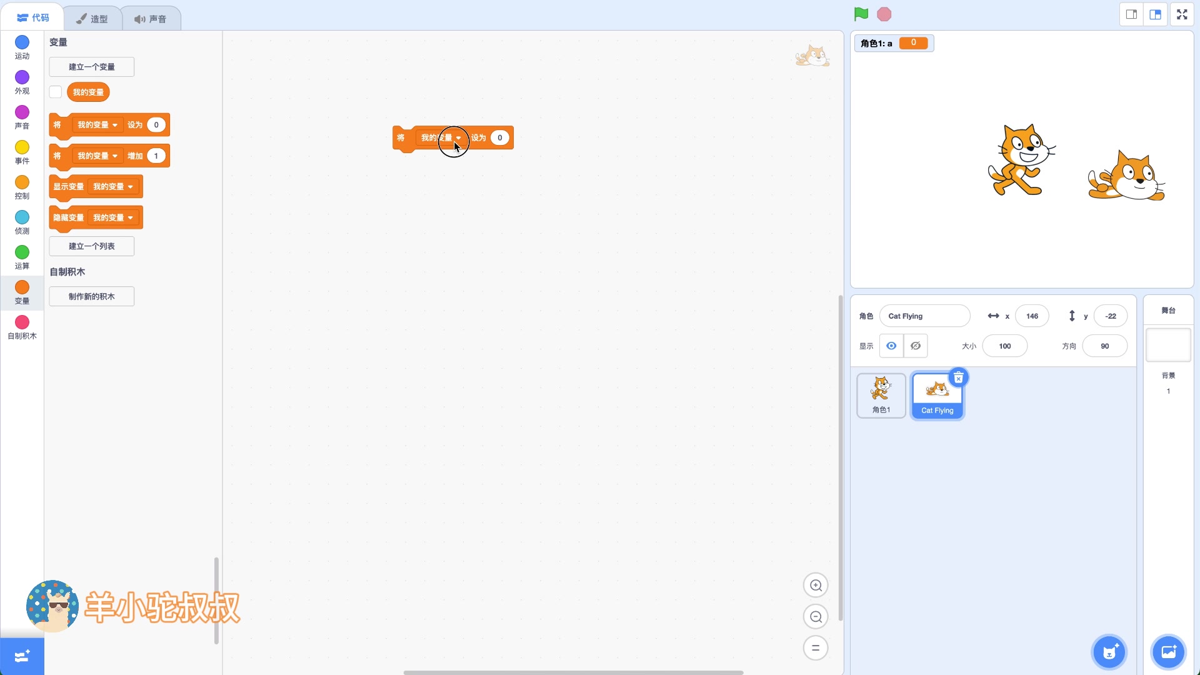
Task: Zoom in on the scripting area
Action: click(x=816, y=586)
